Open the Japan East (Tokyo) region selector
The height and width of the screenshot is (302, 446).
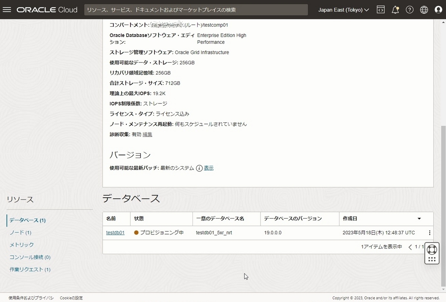(x=343, y=10)
